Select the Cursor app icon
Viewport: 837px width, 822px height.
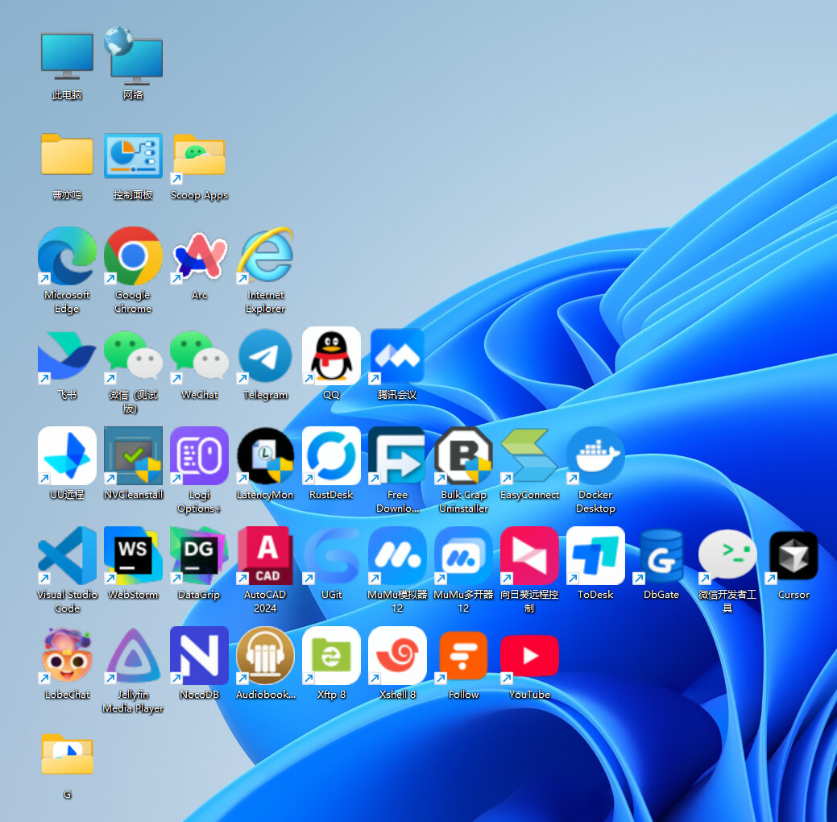pos(793,556)
